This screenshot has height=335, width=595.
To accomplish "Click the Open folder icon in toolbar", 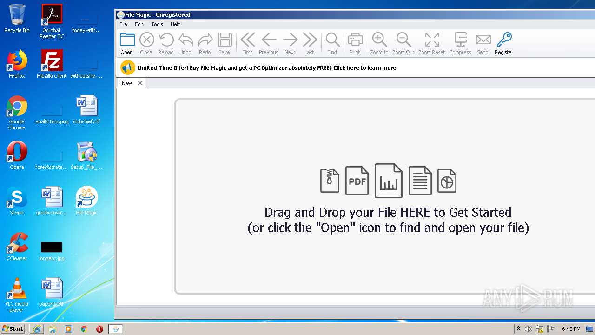I will 127,40.
